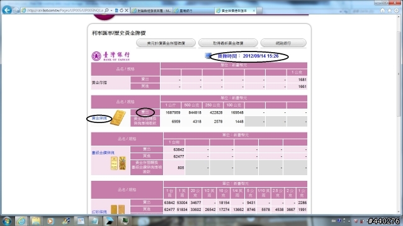This screenshot has height=226, width=403.
Task: Click the search magnifier icon in address bar
Action: click(106, 11)
